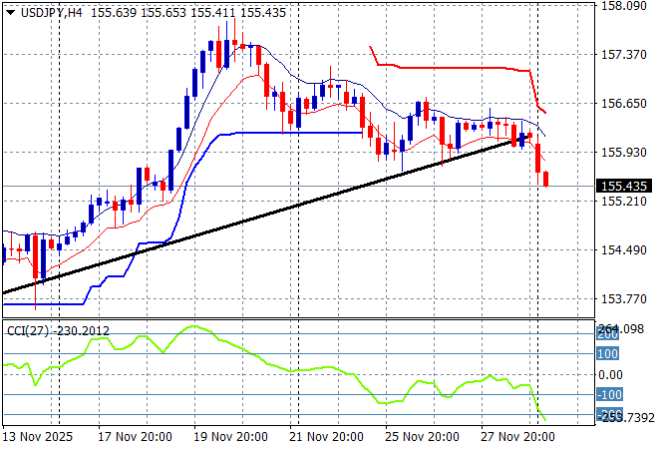Click the 13 Nov 2025 date label

[37, 437]
